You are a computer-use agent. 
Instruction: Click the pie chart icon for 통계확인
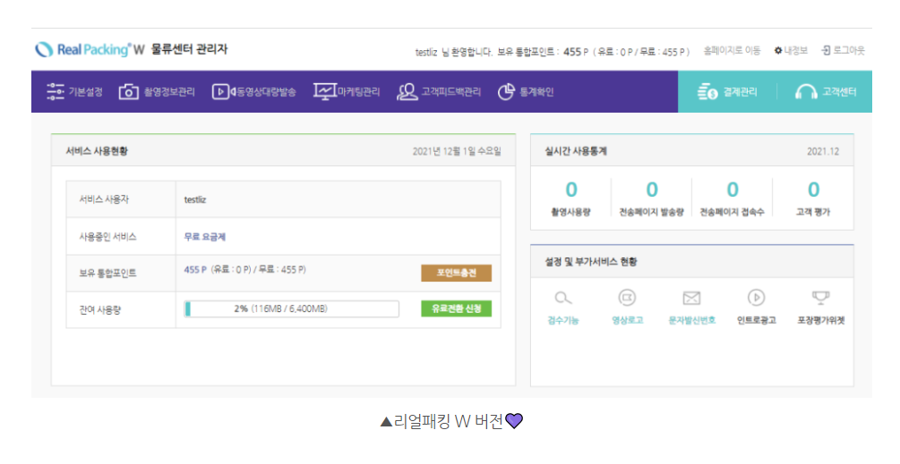pos(506,92)
